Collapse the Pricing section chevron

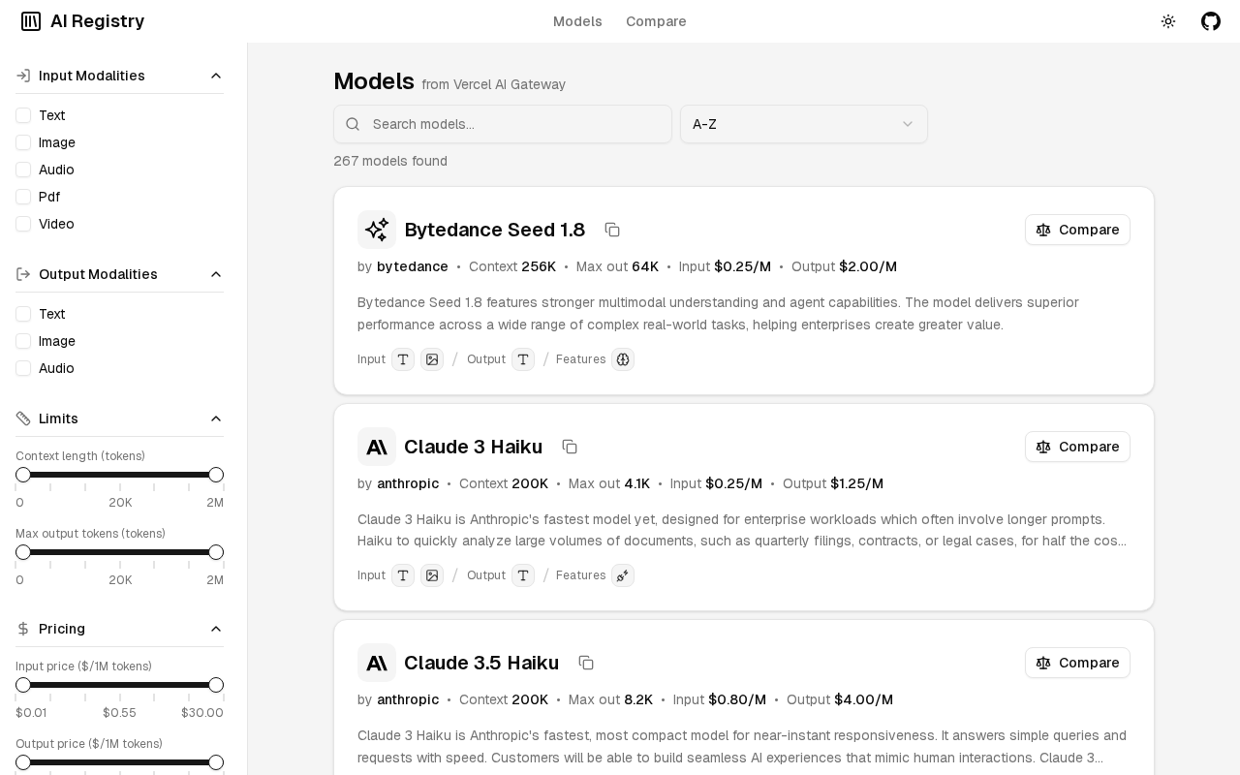click(216, 629)
